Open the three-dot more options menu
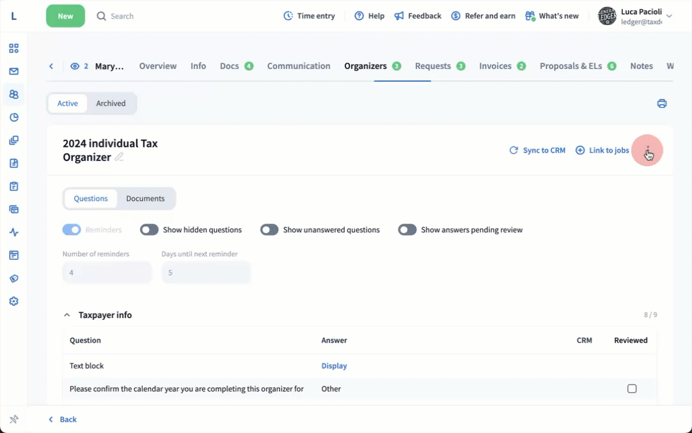692x433 pixels. [647, 150]
